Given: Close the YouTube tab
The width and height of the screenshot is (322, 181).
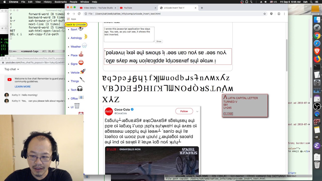Looking at the screenshot, I should tap(155, 8).
